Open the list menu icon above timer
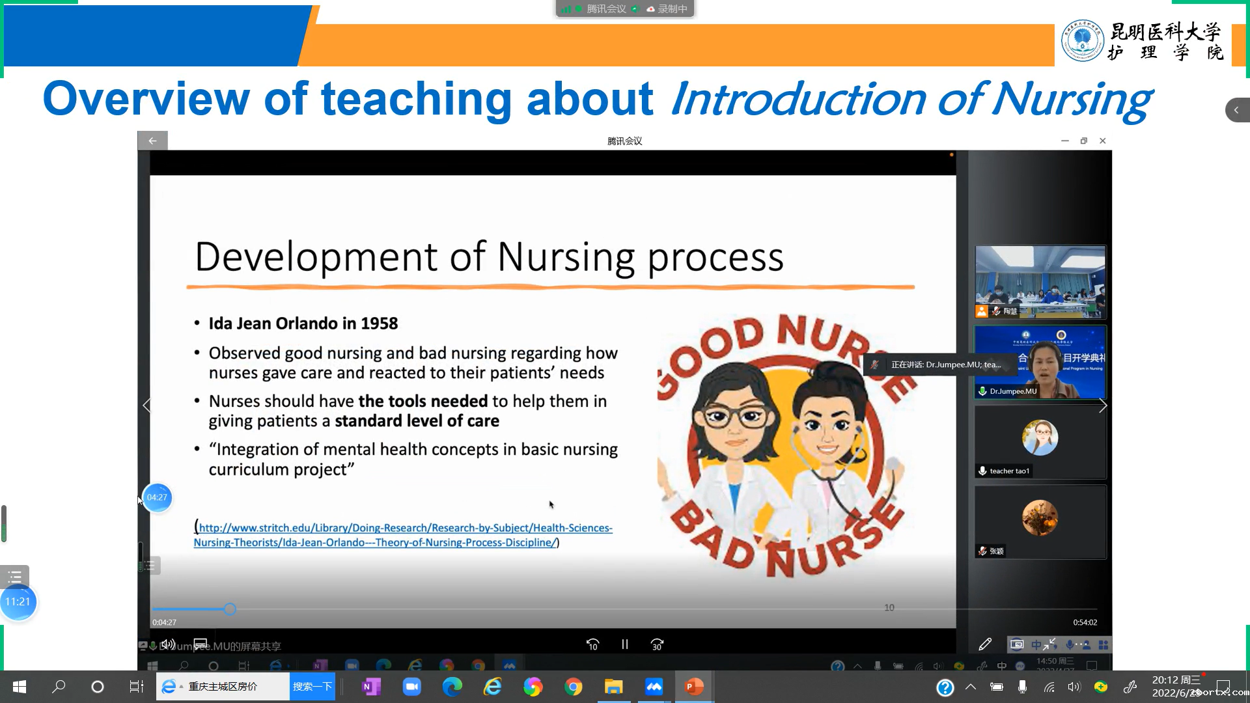 tap(15, 576)
